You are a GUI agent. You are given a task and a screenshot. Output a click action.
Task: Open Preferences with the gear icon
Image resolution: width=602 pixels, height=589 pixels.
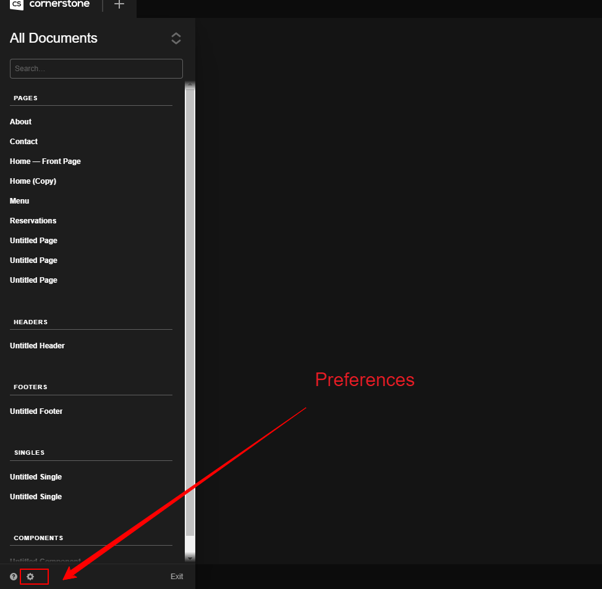click(x=30, y=577)
